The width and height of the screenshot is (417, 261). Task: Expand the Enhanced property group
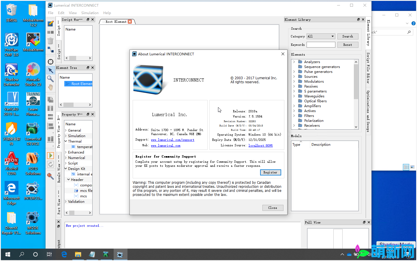(x=66, y=152)
